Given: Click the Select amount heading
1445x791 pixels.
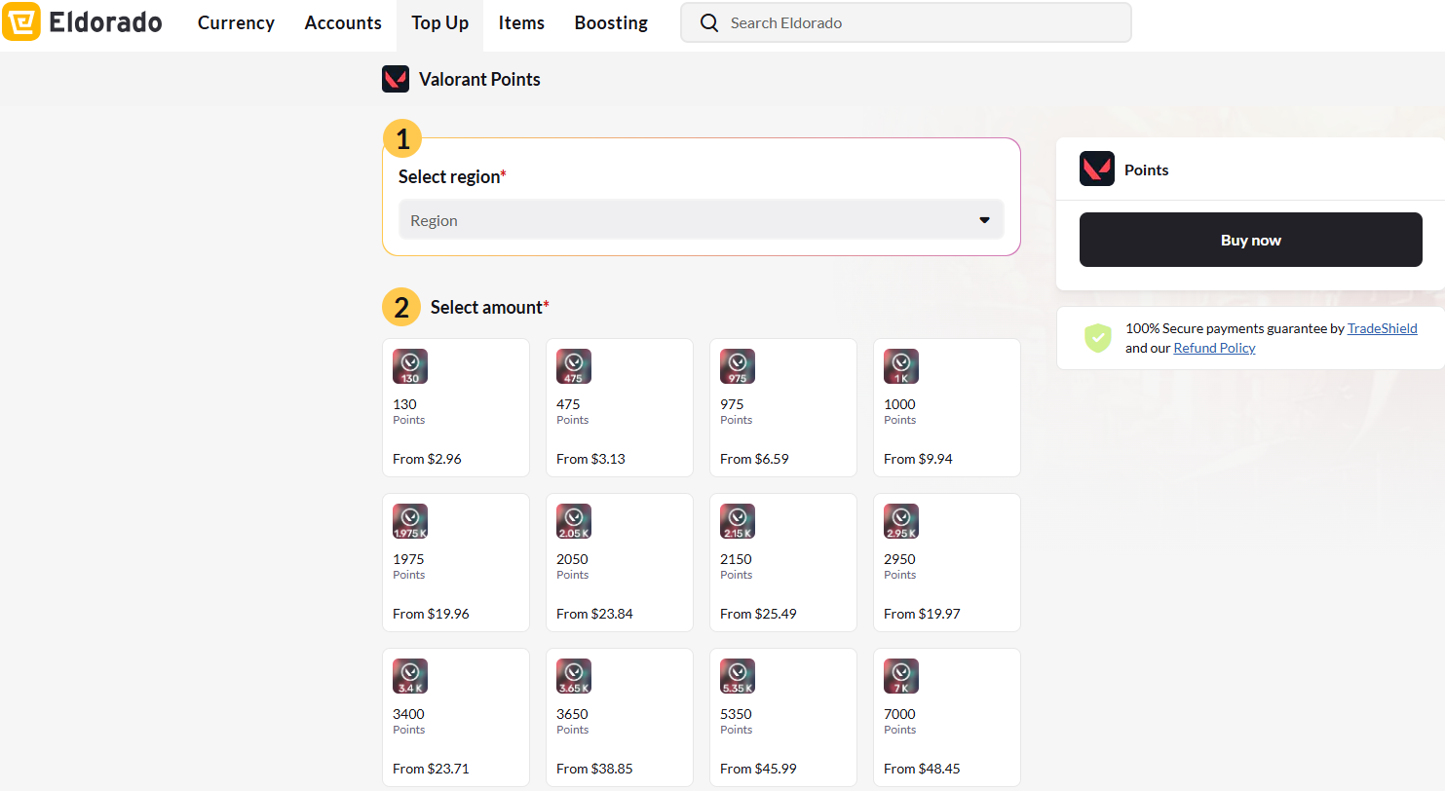Looking at the screenshot, I should click(489, 307).
